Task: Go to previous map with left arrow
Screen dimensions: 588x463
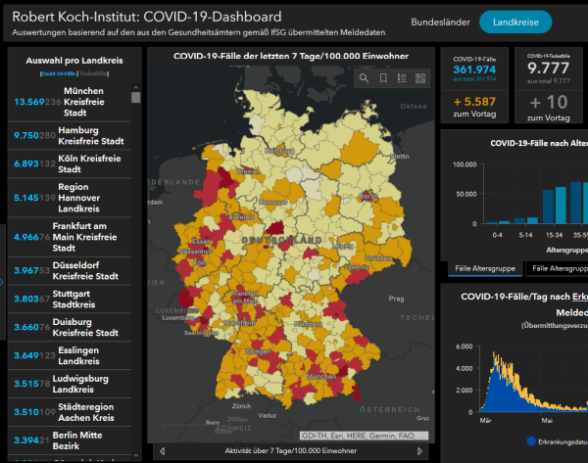Action: [161, 451]
